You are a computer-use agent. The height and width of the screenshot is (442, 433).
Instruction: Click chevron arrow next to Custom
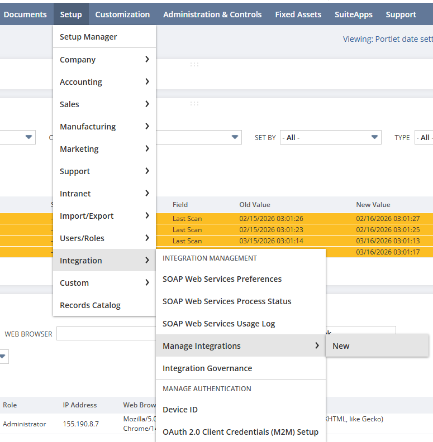(x=147, y=282)
